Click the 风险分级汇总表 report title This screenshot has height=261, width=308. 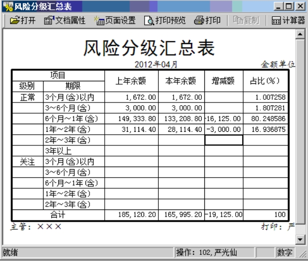(149, 48)
